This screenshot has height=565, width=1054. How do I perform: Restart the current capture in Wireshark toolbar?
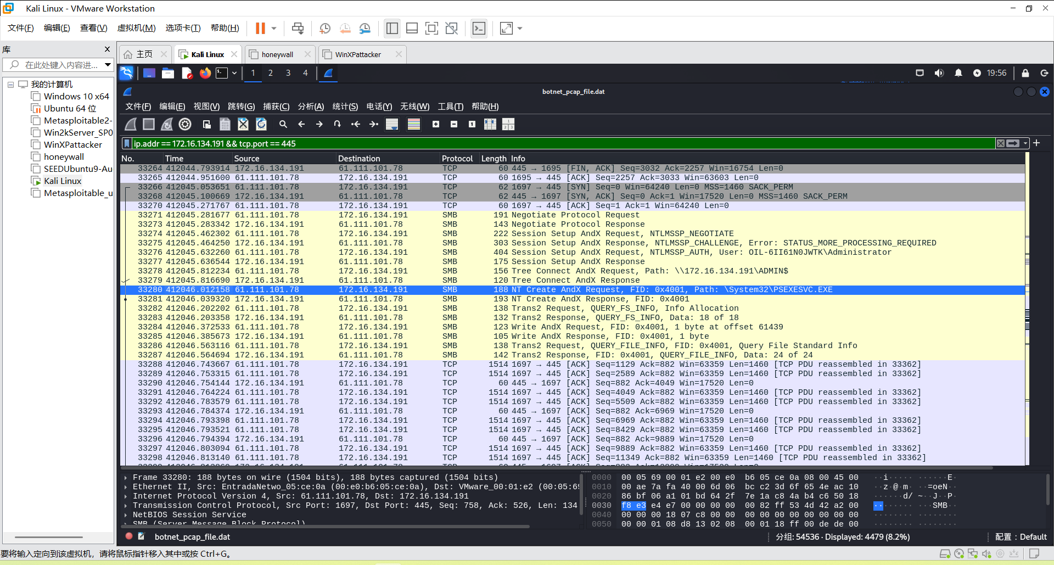pos(167,124)
